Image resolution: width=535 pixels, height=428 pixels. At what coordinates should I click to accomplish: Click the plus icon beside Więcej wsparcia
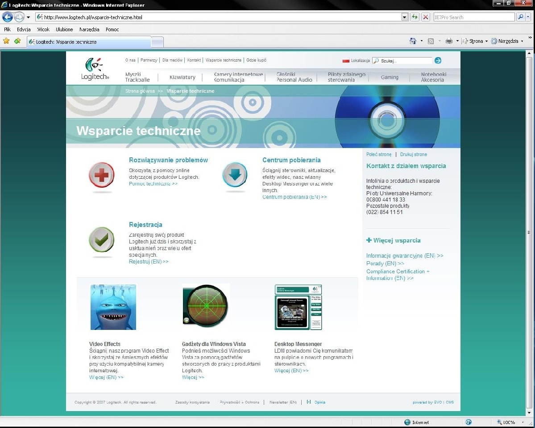[369, 240]
